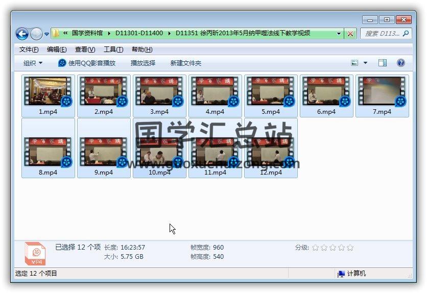Set rating to one star
The width and height of the screenshot is (427, 293).
point(315,248)
